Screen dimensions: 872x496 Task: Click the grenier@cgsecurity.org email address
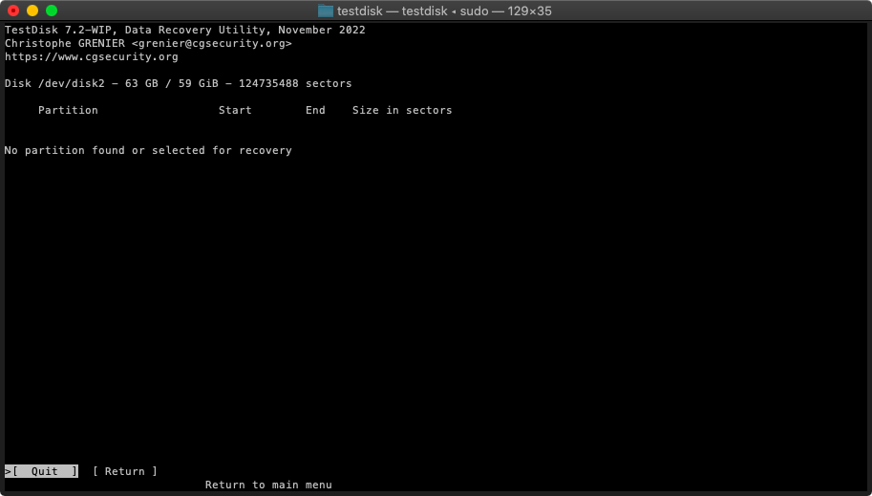click(211, 43)
